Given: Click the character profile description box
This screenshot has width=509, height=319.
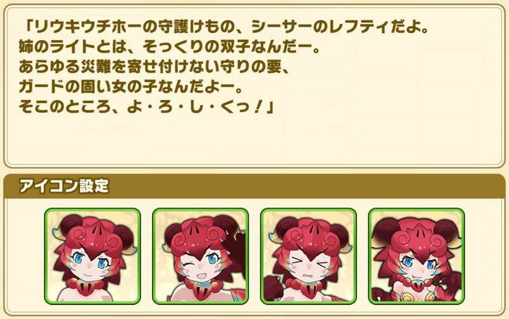Looking at the screenshot, I should click(x=254, y=86).
